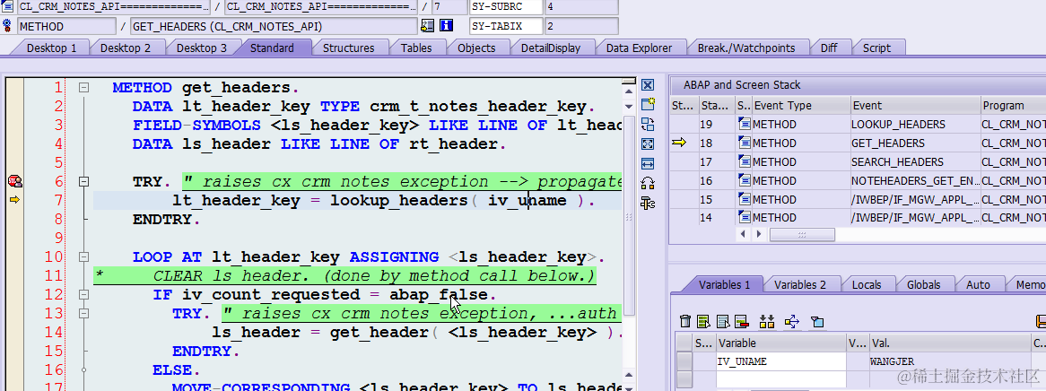This screenshot has height=391, width=1046.
Task: Collapse the METHOD get_headers block at line 1
Action: [x=84, y=87]
